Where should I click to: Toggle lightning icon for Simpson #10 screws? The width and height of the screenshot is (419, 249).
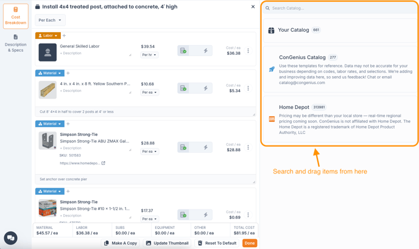(x=205, y=215)
